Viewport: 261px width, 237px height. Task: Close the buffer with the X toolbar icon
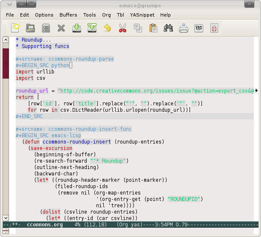coord(61,28)
